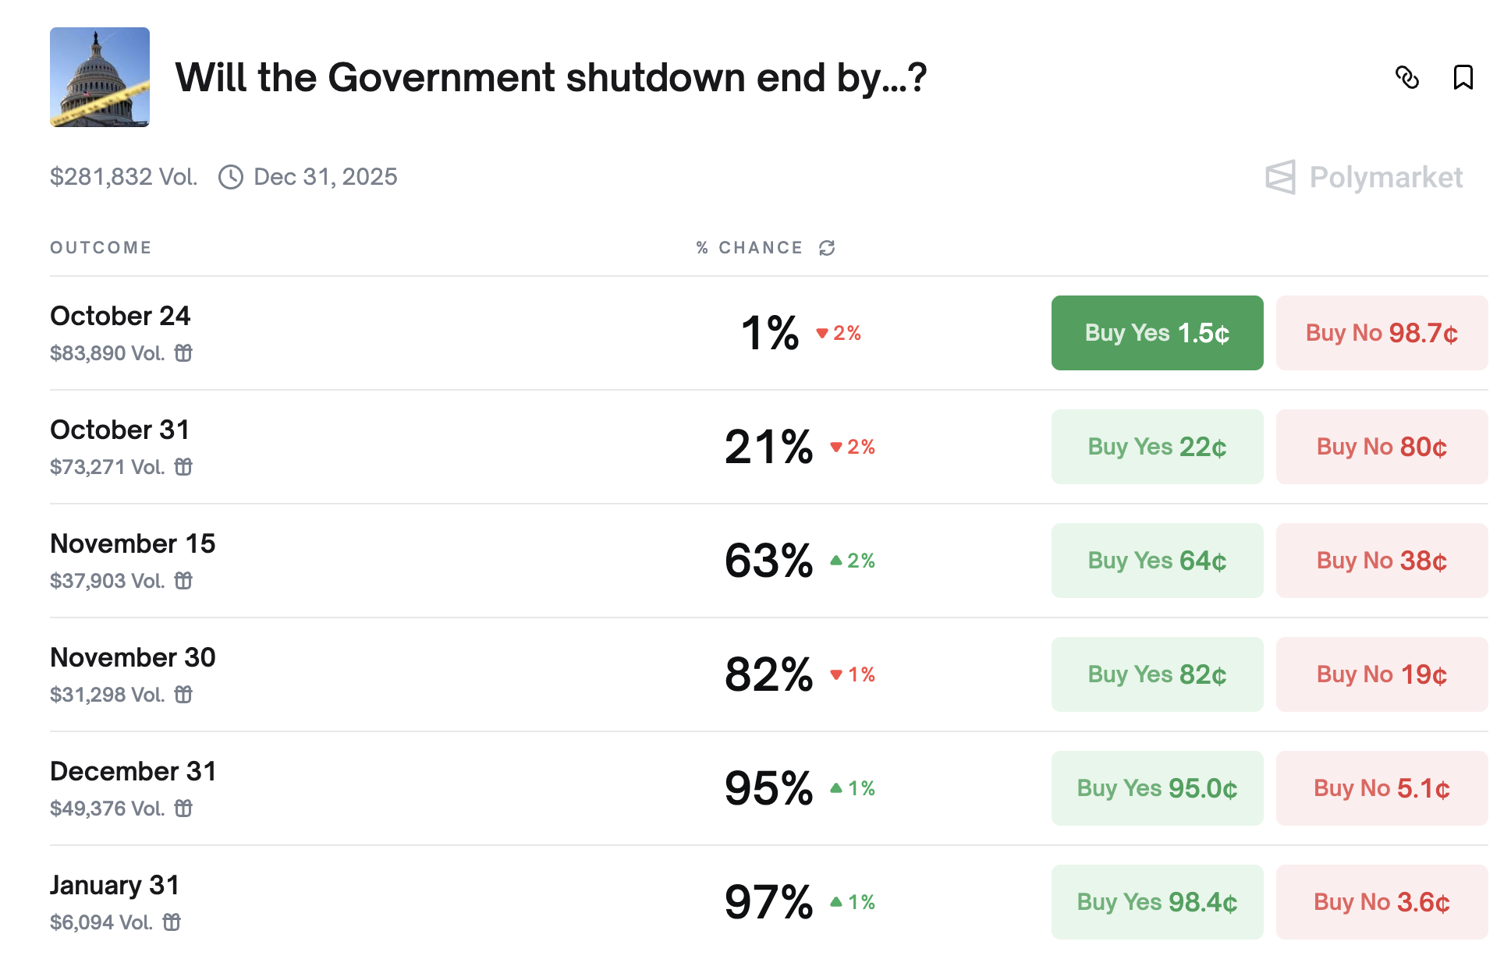Click the gift icon under November 15

pos(183,581)
